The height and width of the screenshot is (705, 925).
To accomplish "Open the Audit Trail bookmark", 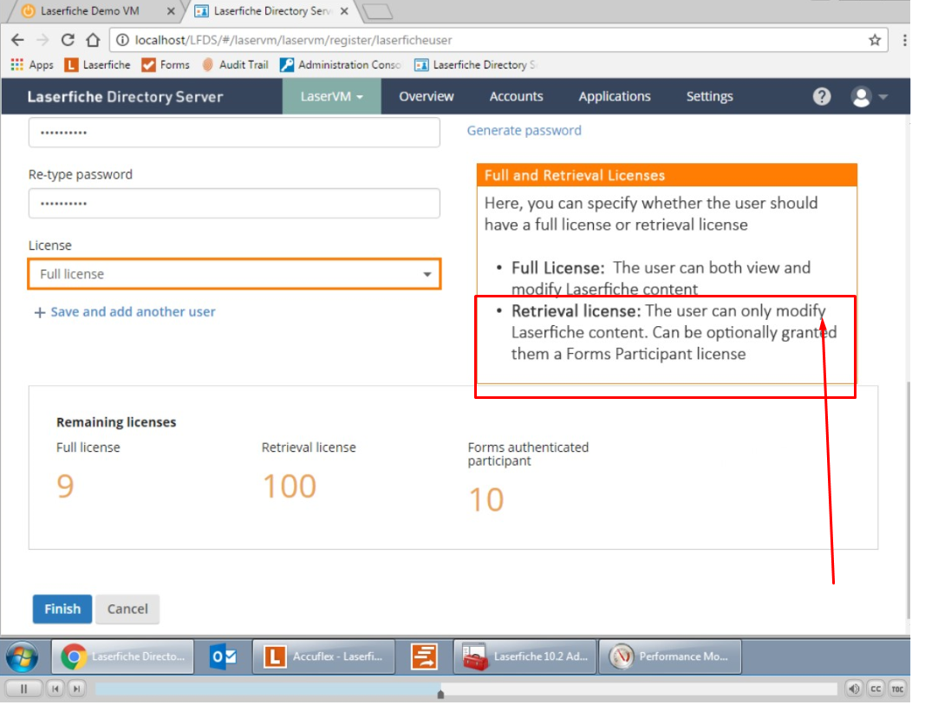I will [x=235, y=65].
